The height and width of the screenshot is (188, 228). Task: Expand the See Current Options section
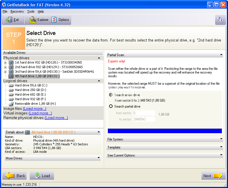pos(164,155)
